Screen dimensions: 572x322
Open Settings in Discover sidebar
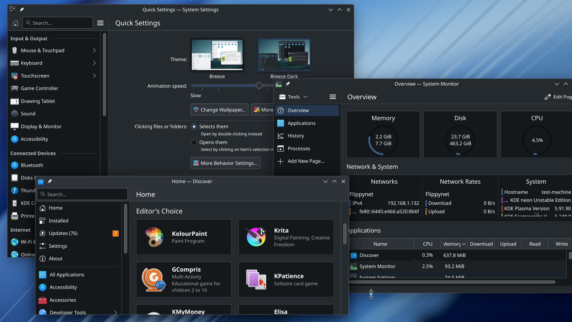pyautogui.click(x=79, y=246)
